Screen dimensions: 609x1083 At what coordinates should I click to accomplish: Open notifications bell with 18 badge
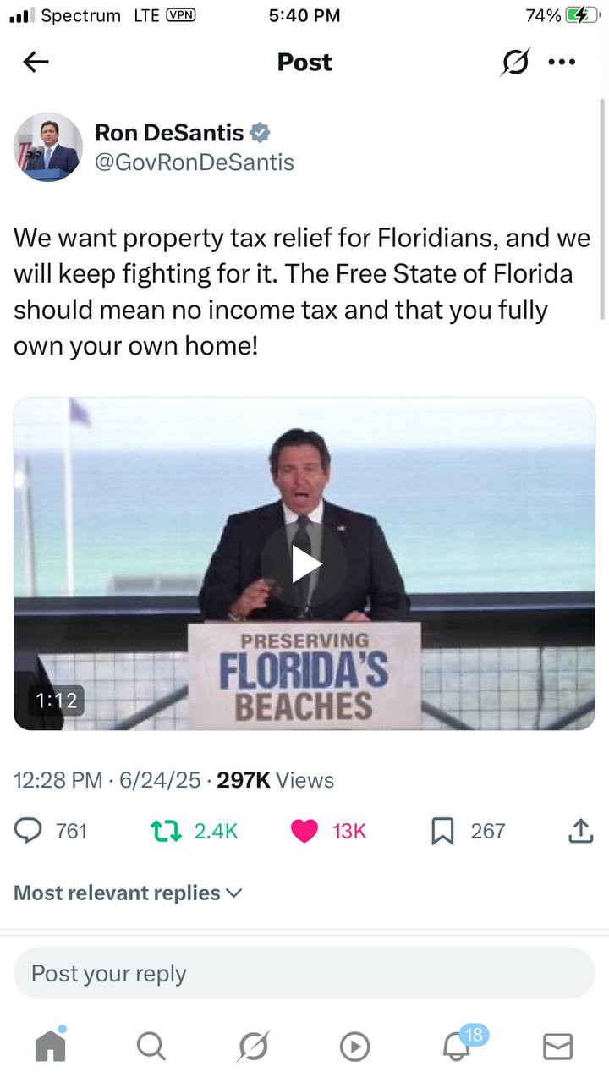458,1047
